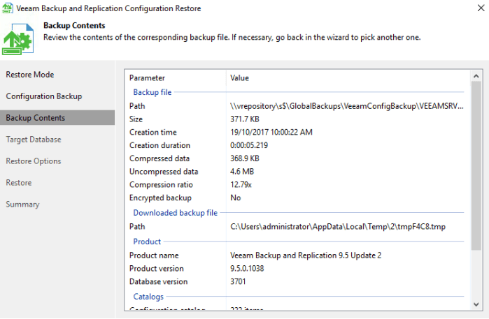Click the scrollbar up arrow
Viewport: 489px width, 319px height.
coord(476,76)
